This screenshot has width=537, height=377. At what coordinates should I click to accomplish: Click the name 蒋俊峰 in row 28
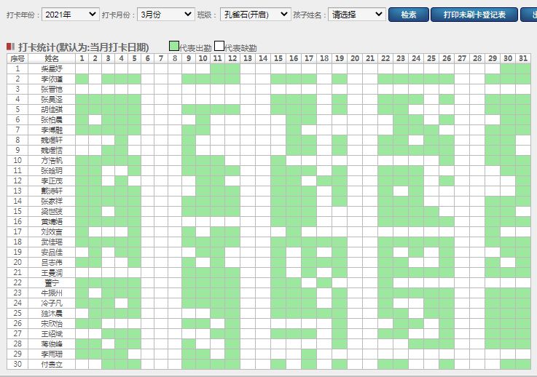[x=52, y=344]
